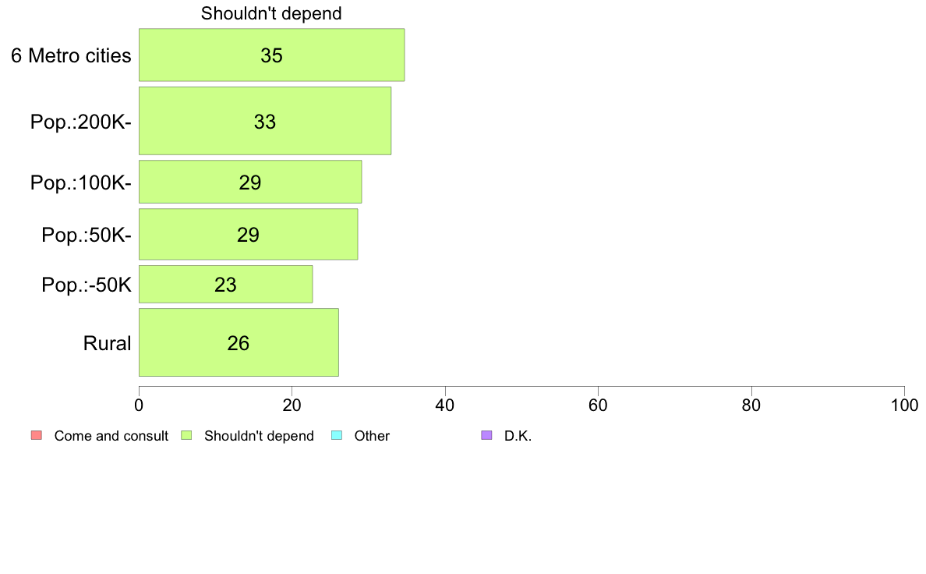Select the Pop.:50K- bar showing 29
The image size is (926, 574).
(248, 235)
